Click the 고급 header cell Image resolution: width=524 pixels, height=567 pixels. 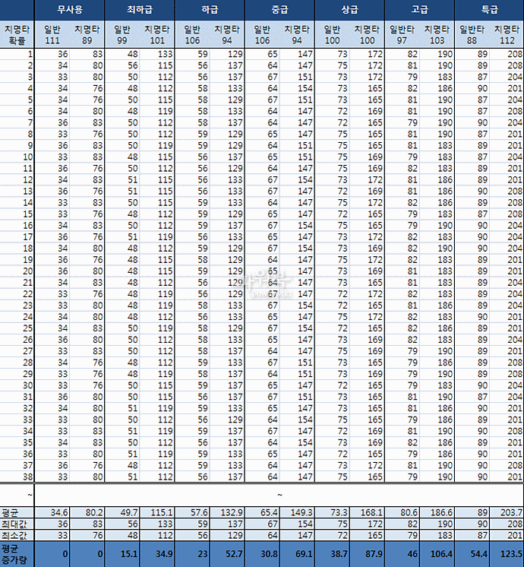coord(419,9)
